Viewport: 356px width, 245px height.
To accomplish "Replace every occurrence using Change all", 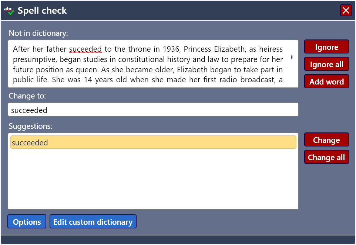I will click(x=326, y=157).
